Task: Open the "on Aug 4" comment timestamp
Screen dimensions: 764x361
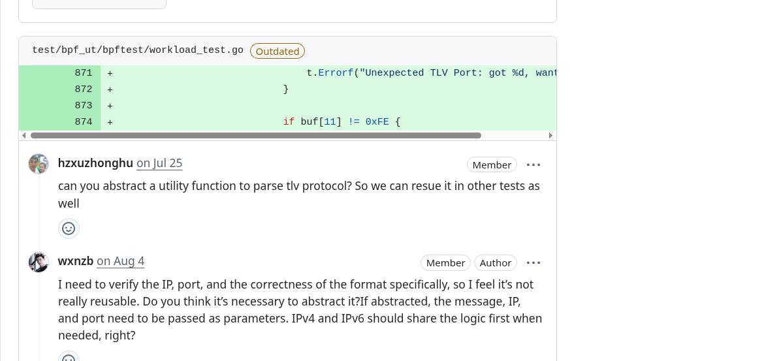Action: 121,261
